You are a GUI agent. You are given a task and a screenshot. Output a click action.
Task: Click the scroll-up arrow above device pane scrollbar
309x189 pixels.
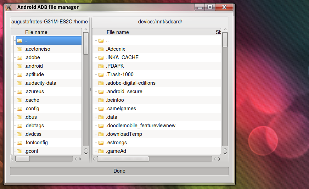[225, 29]
